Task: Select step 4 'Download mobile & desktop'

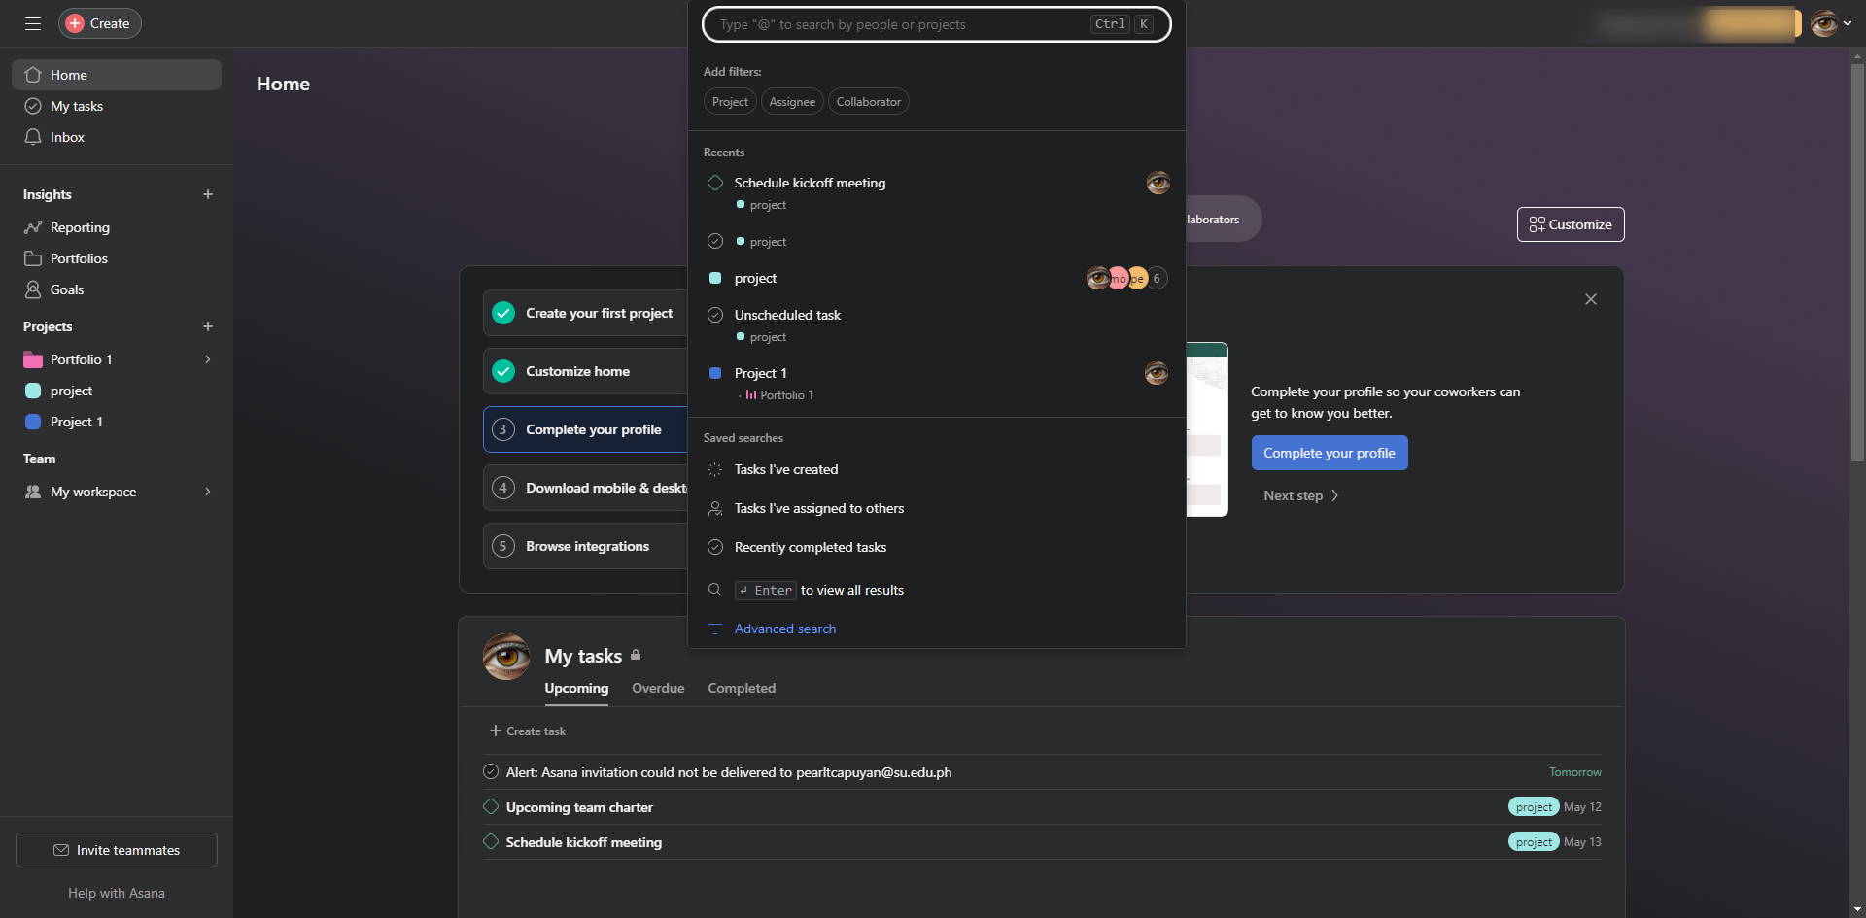Action: pos(585,488)
